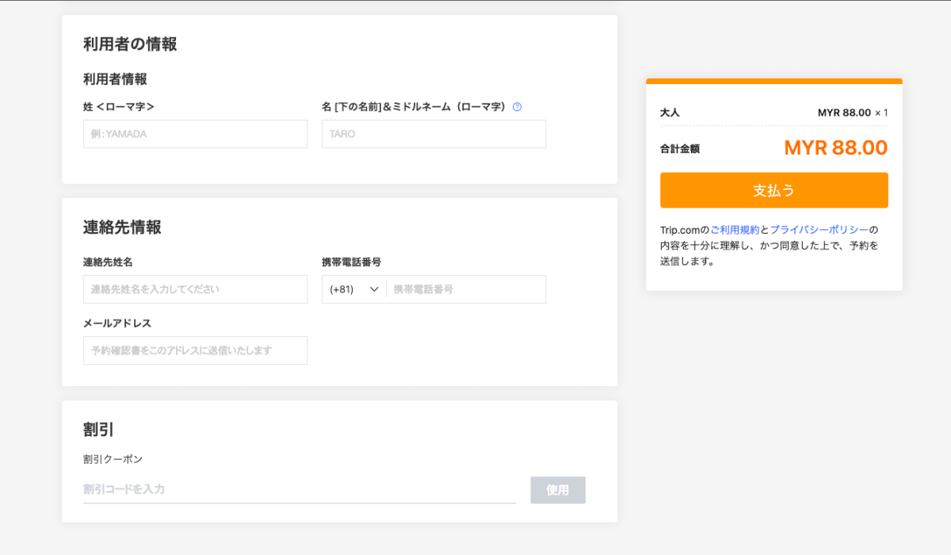This screenshot has width=951, height=555.
Task: Click the surname input with YAMADA placeholder
Action: (x=195, y=134)
